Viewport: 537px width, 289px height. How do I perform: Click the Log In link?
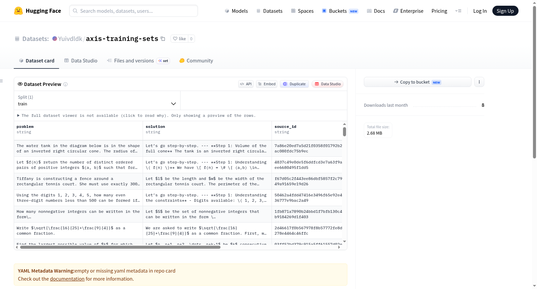coord(480,11)
